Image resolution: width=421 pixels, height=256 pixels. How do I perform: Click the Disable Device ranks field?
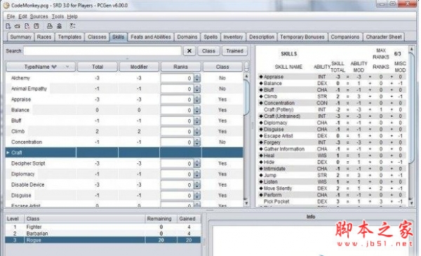click(x=178, y=185)
